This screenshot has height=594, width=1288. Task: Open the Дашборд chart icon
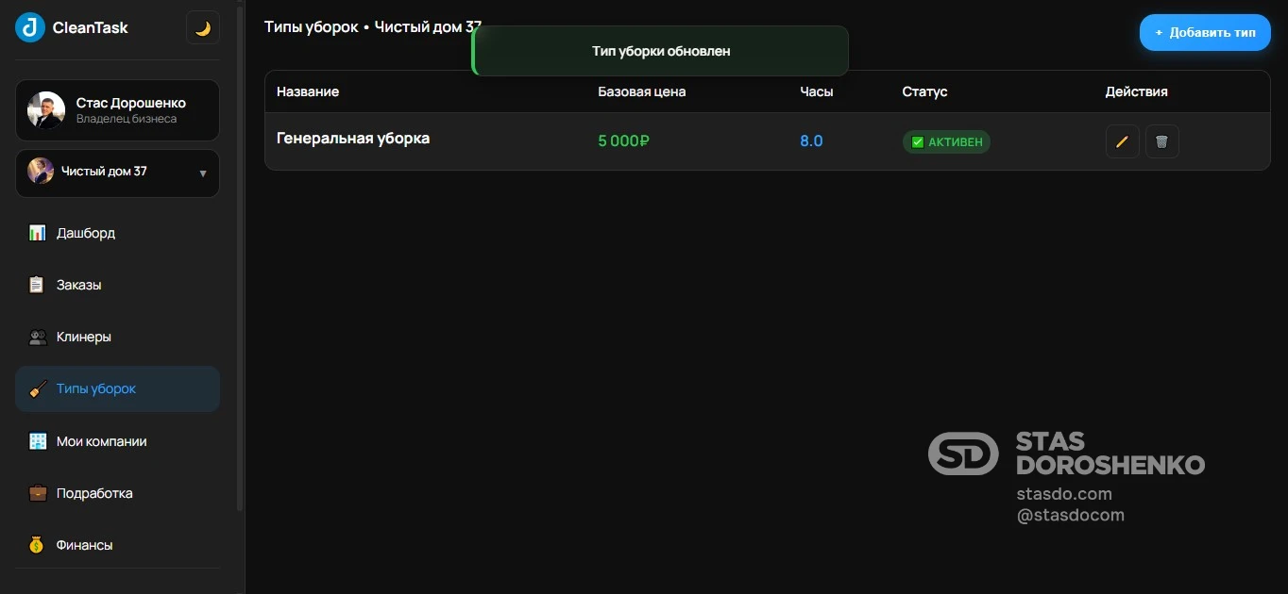click(x=37, y=233)
